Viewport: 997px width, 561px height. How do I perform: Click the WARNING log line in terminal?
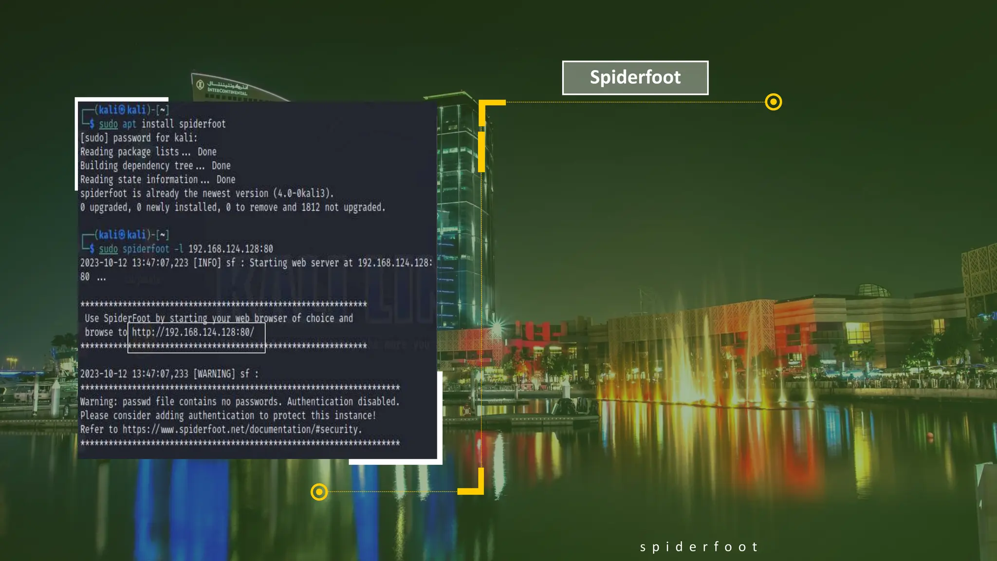pos(169,374)
